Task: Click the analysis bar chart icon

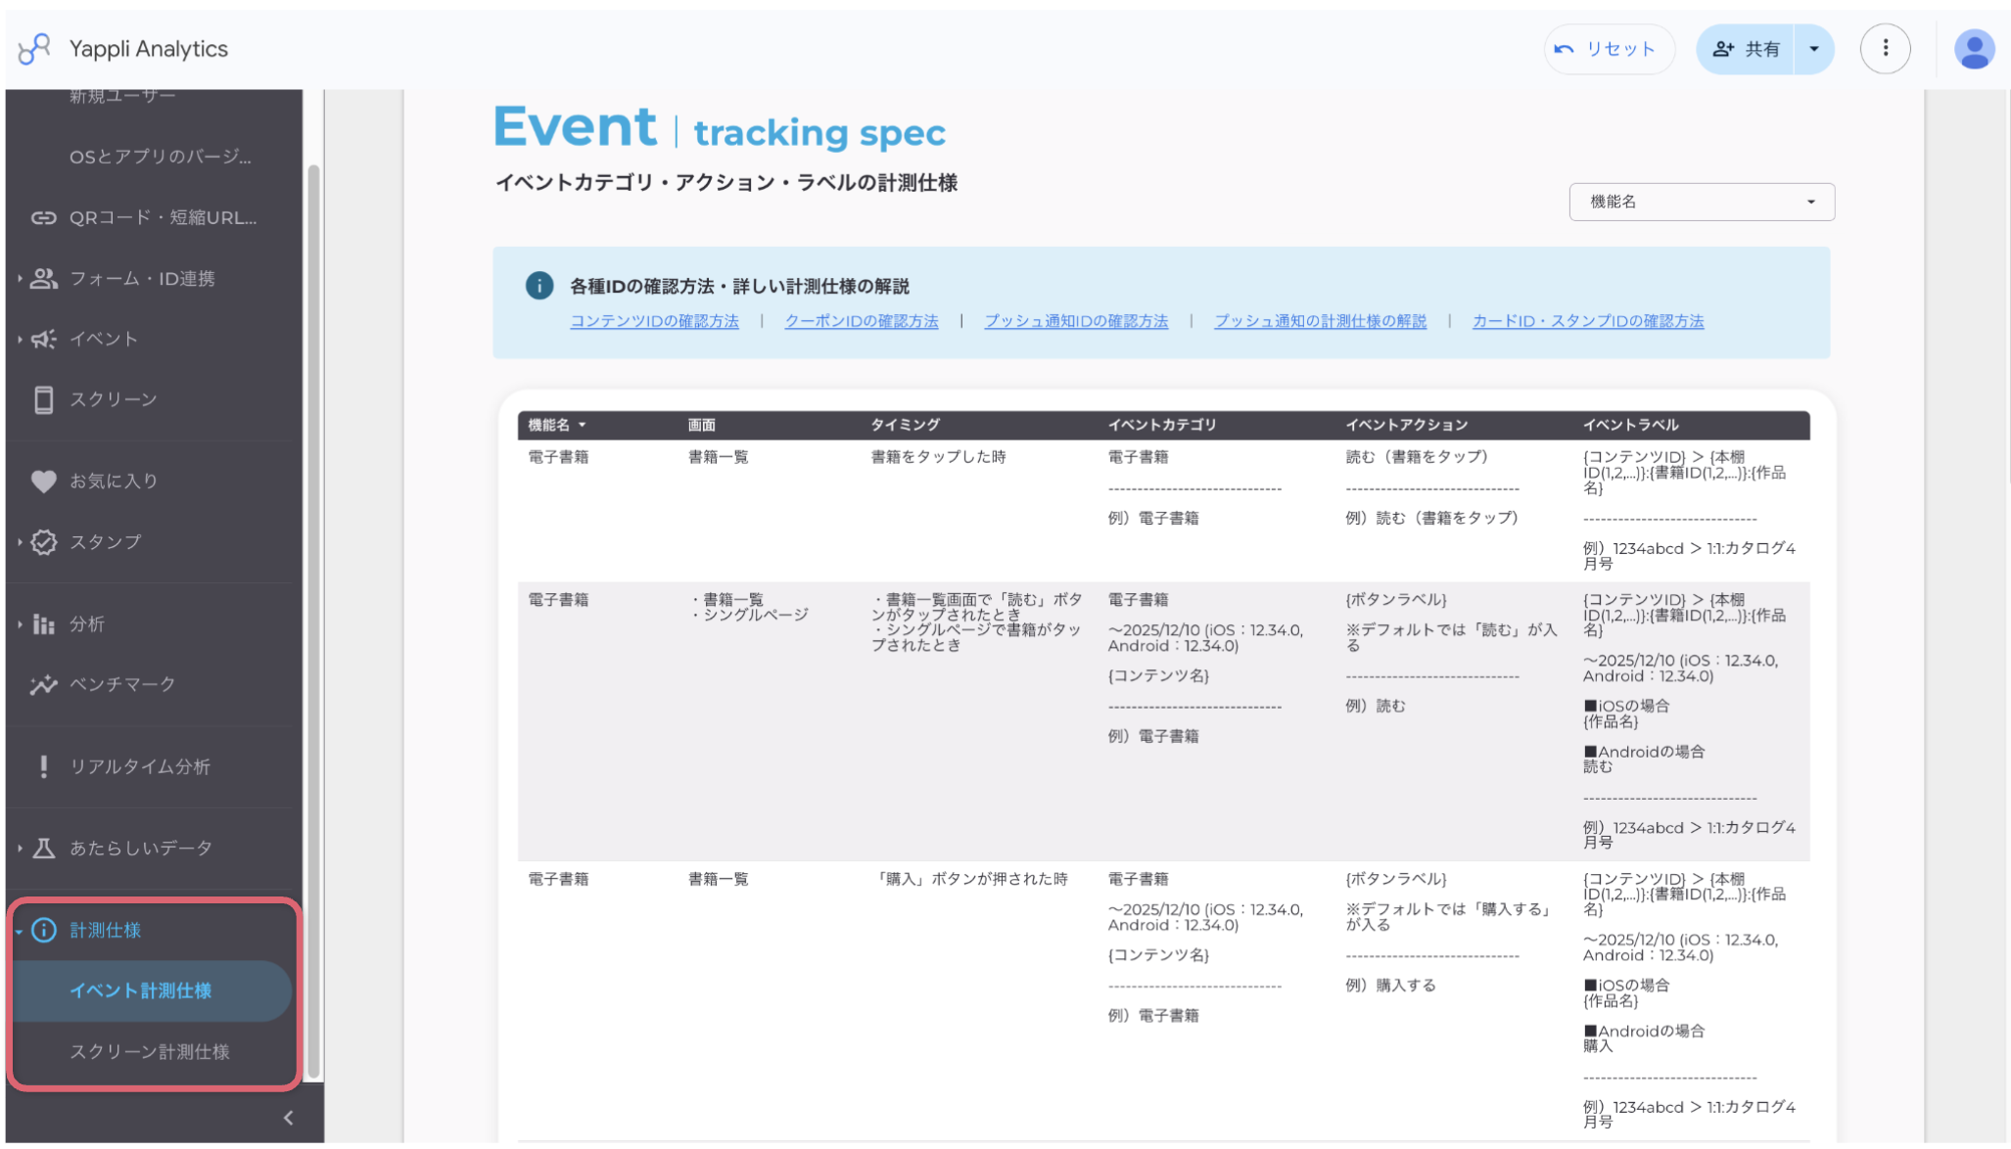Action: pos(43,623)
